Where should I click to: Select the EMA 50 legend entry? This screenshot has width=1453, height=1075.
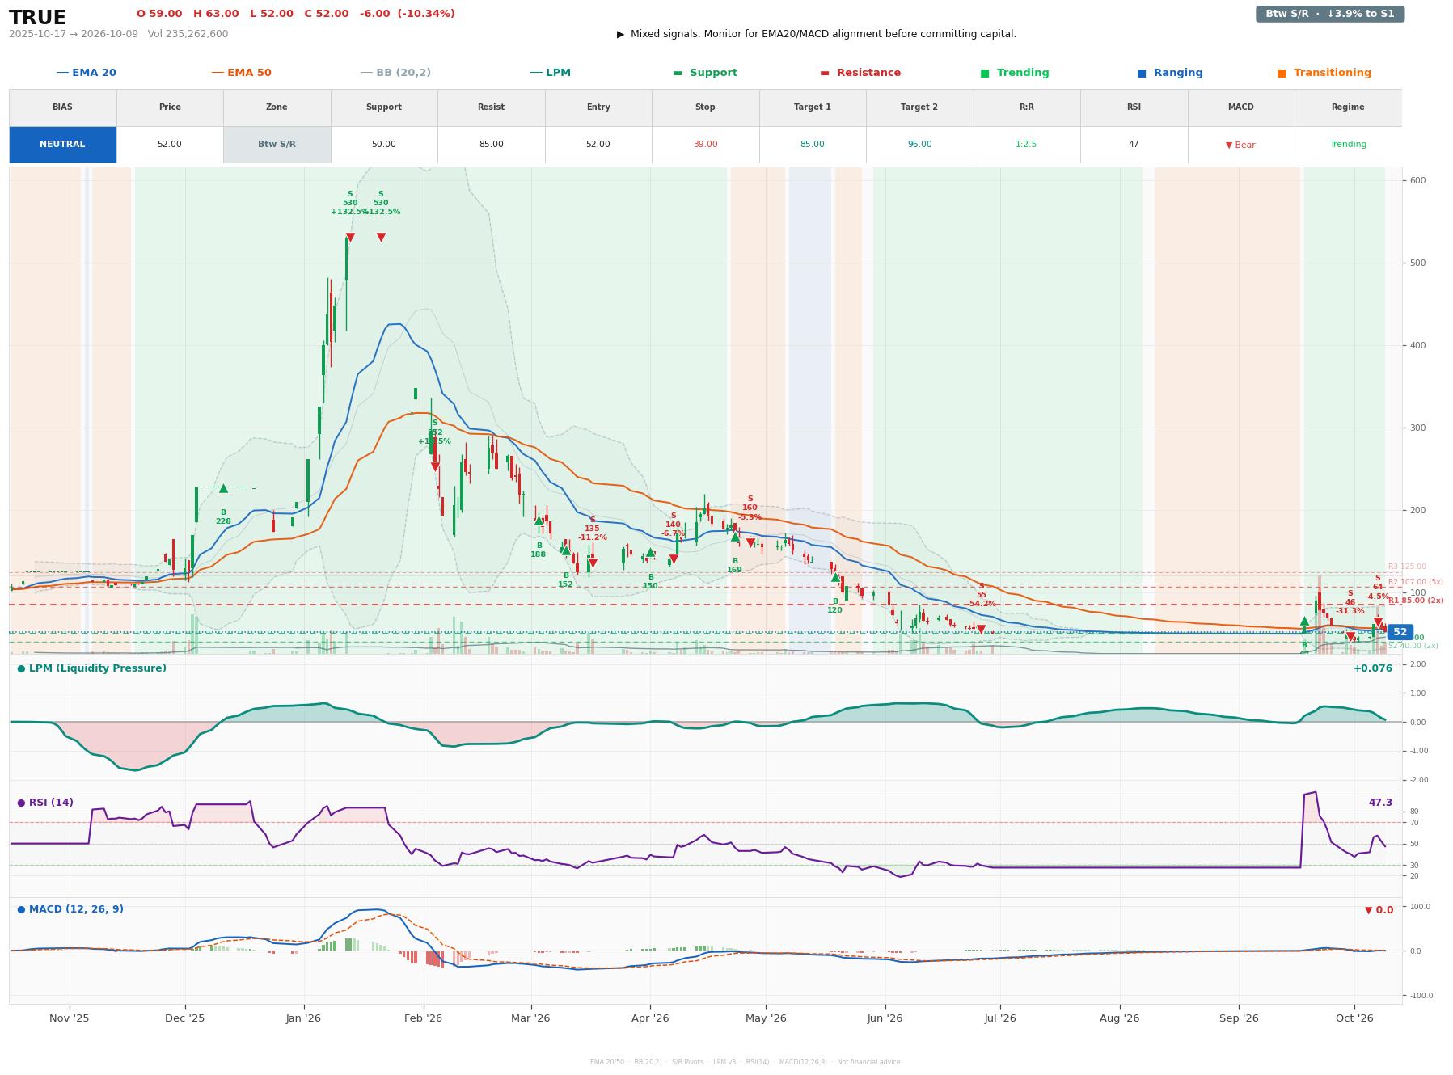coord(241,73)
